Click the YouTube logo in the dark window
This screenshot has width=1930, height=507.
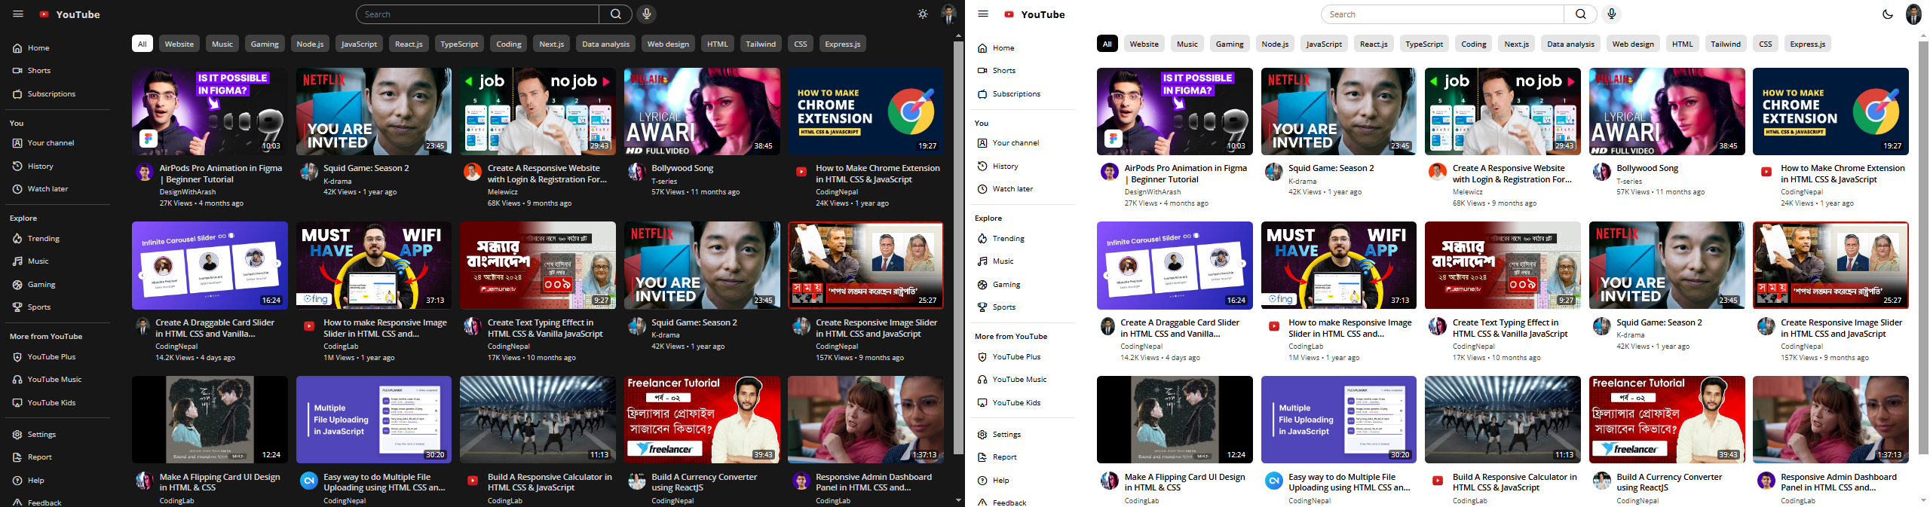pyautogui.click(x=69, y=14)
